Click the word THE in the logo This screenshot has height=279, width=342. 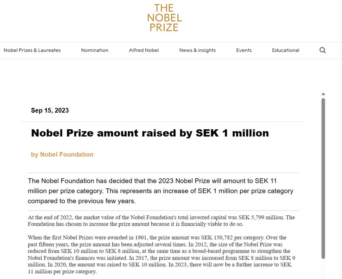click(x=164, y=8)
